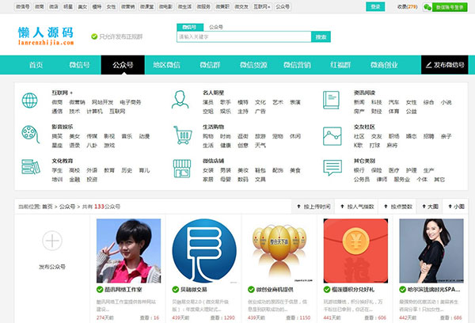Sort by likes 按点赞数
This screenshot has width=475, height=323.
[397, 207]
